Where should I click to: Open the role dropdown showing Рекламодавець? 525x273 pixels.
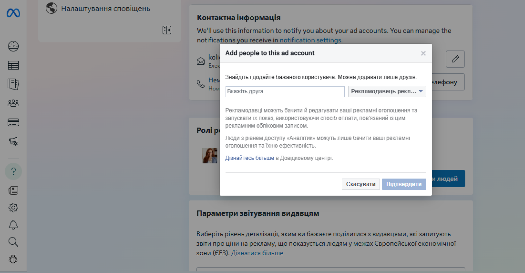[387, 91]
